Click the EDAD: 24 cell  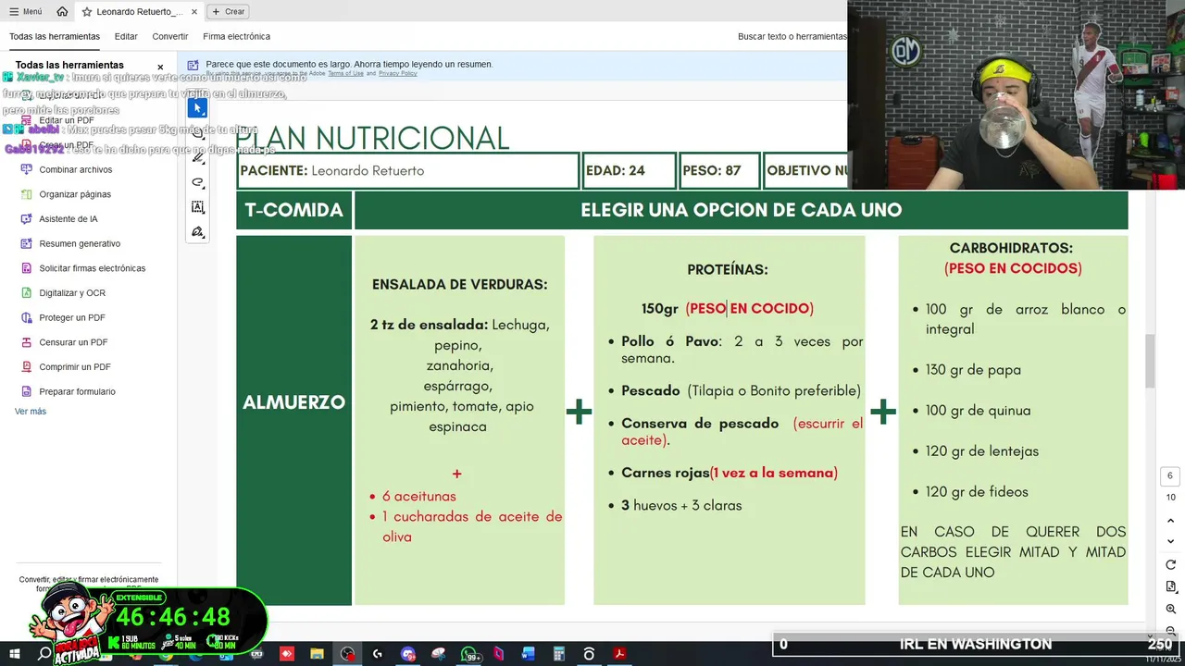(628, 171)
